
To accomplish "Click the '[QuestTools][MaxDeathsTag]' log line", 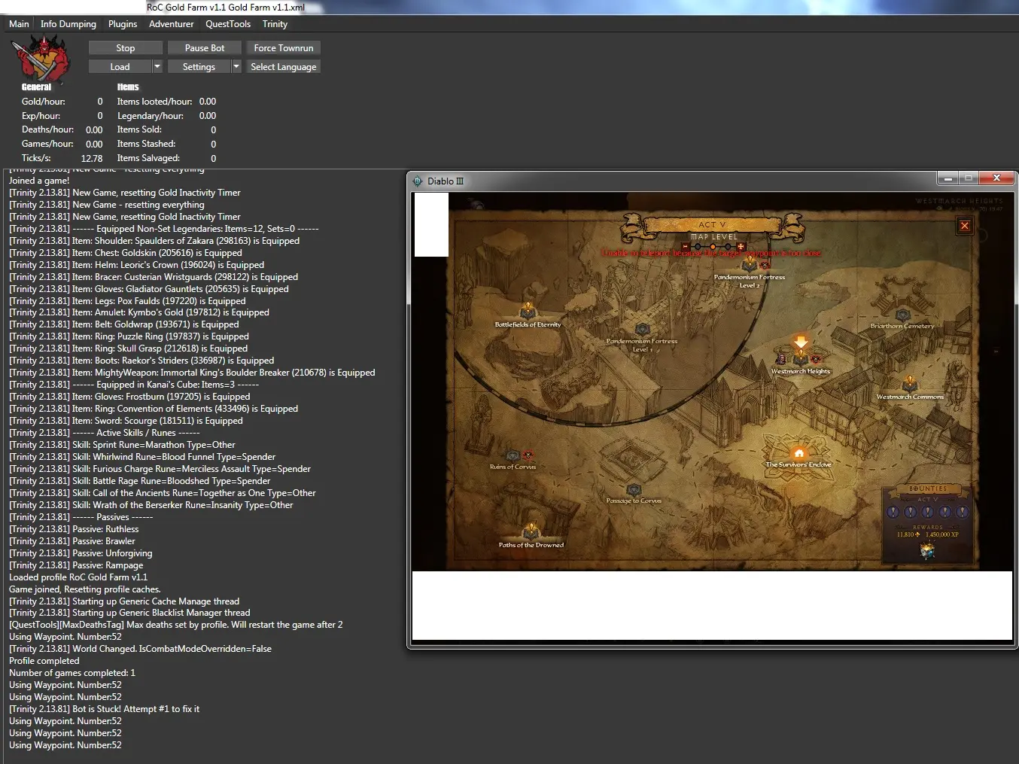I will (x=176, y=625).
